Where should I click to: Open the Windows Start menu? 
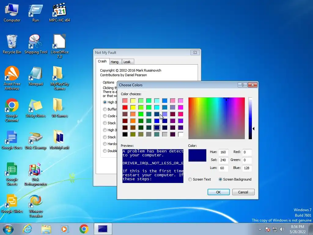pos(8,229)
